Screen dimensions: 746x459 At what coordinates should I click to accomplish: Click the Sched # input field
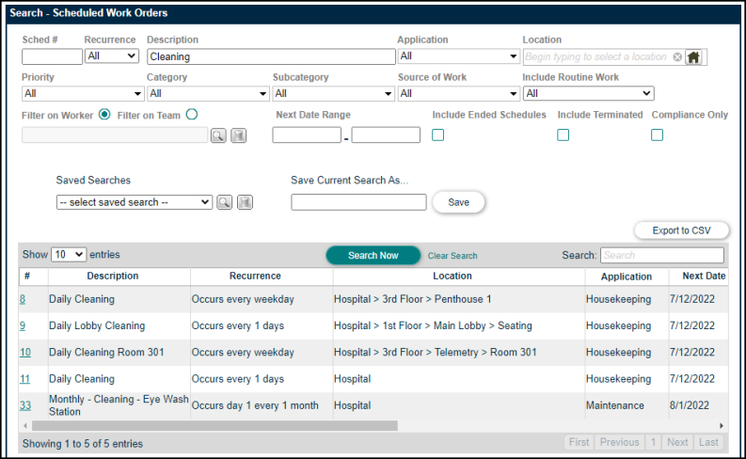52,56
